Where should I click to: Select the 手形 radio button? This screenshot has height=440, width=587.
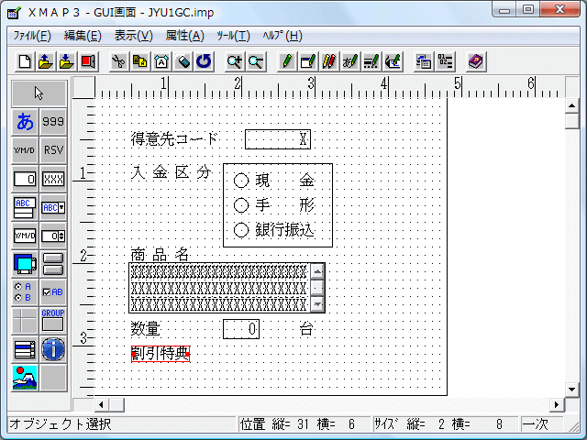pos(242,205)
